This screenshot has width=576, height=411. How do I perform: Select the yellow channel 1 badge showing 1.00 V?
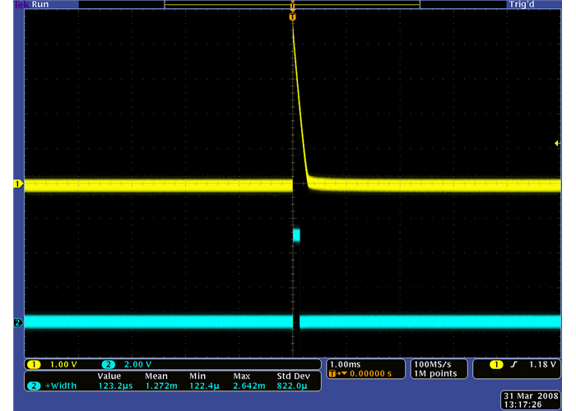pos(35,364)
